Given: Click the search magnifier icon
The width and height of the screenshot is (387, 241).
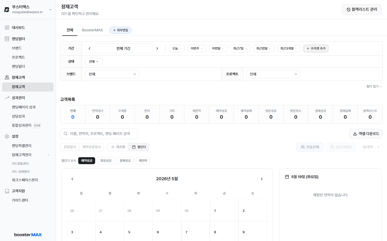Looking at the screenshot, I should (66, 134).
